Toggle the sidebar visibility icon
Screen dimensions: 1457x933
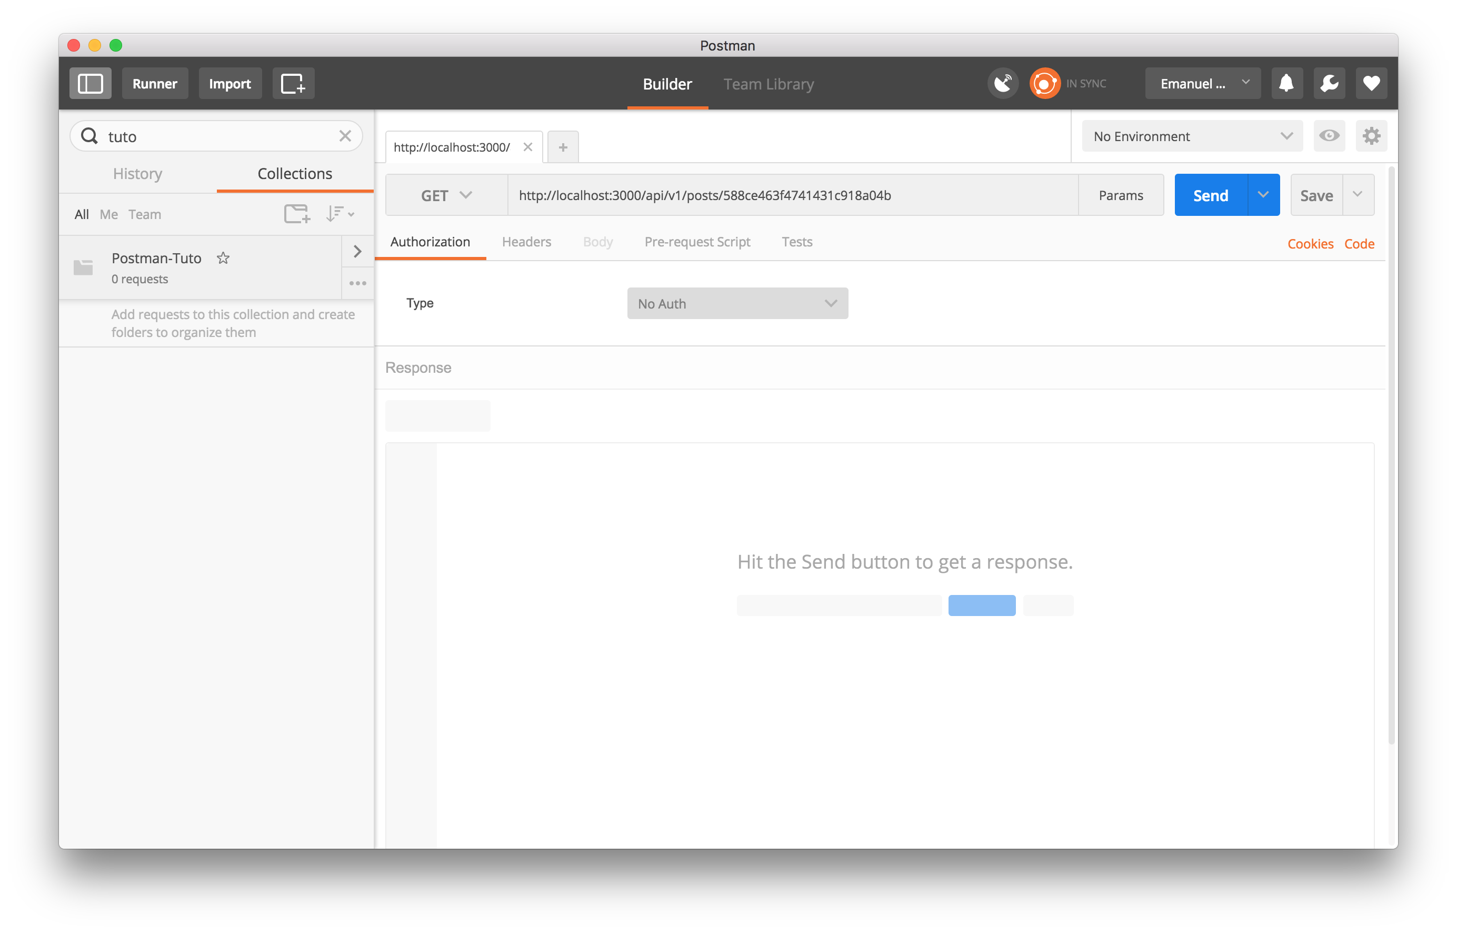click(x=90, y=83)
